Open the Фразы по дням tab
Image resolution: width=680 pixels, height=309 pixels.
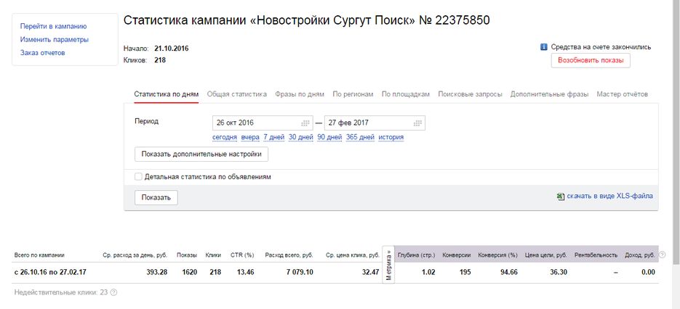tap(300, 94)
